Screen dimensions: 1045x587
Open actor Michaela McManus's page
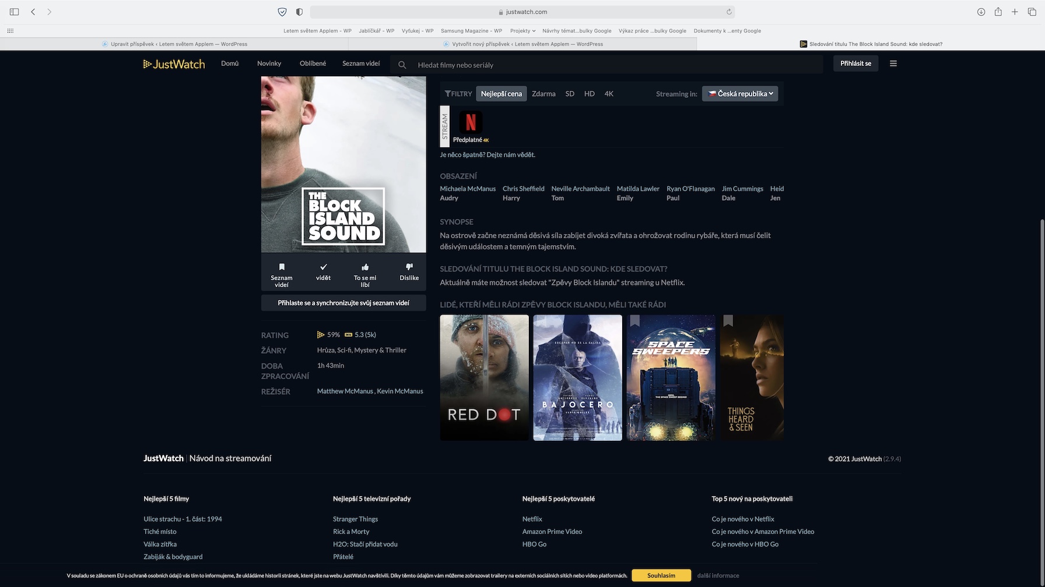pos(468,189)
